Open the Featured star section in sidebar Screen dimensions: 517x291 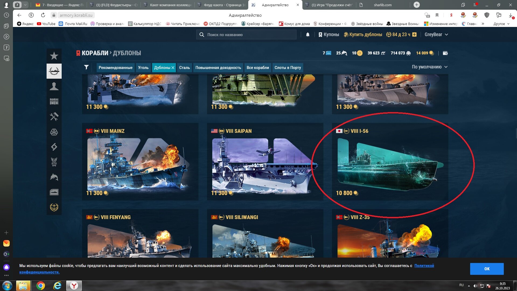click(54, 56)
